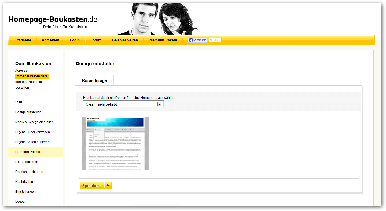
Task: Open the tomsbaukasten.de.tl address link
Action: click(32, 76)
